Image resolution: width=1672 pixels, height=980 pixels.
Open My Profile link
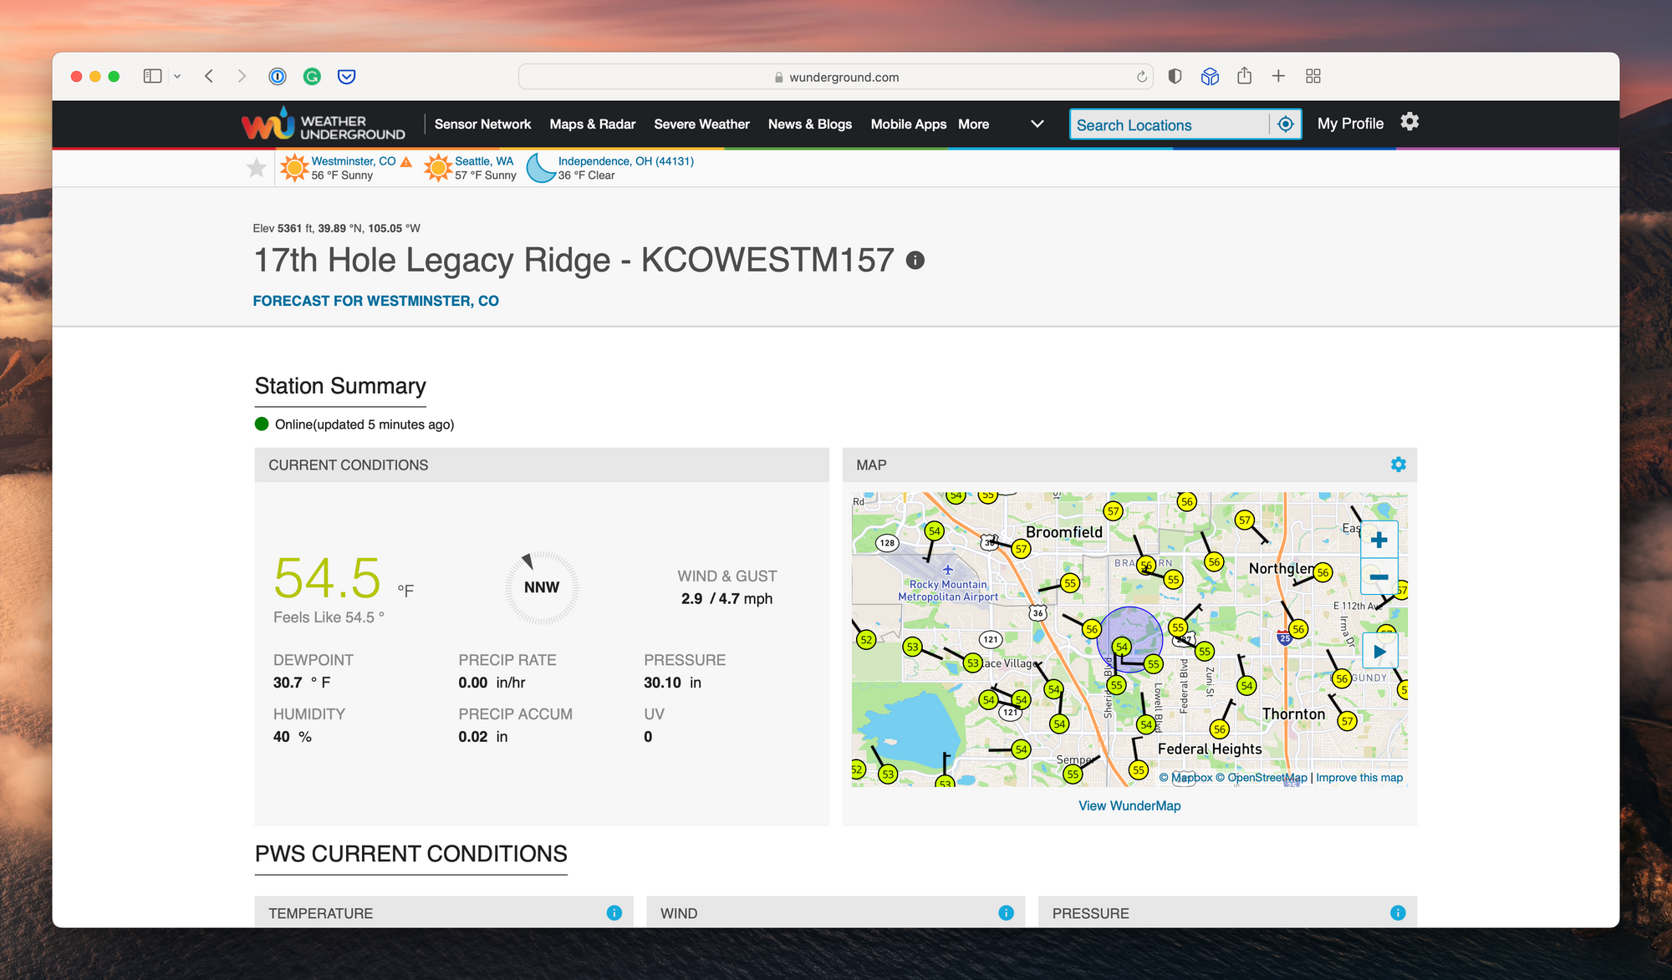pos(1350,124)
